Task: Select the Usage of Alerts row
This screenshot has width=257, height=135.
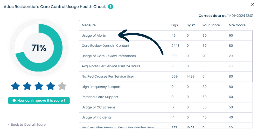Action: pos(94,36)
